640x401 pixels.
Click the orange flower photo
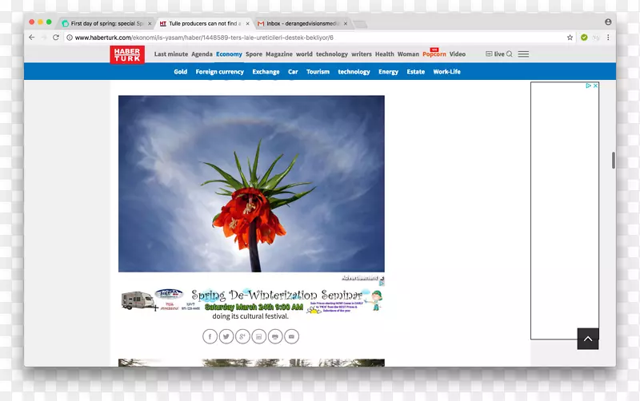pos(251,184)
